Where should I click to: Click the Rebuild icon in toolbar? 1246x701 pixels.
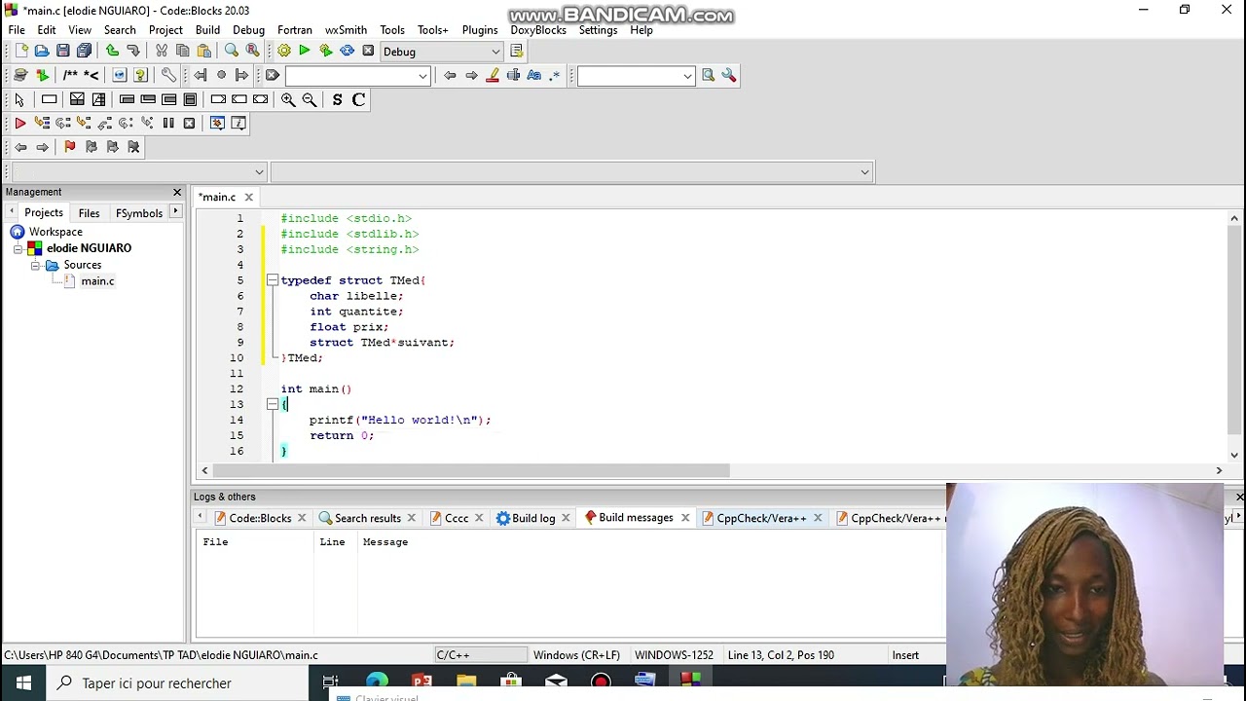[348, 51]
